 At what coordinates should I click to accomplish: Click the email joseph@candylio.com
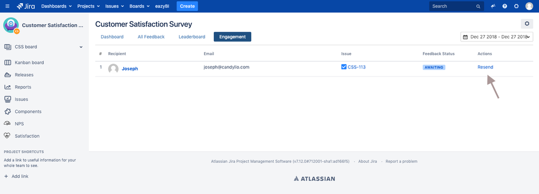226,67
